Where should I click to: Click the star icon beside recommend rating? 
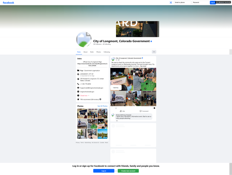(78, 99)
